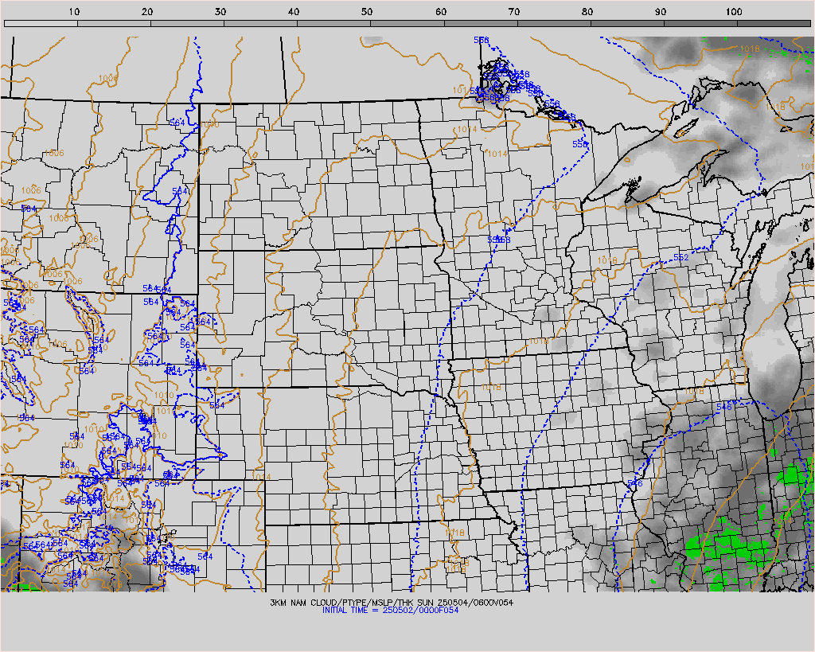Click the '100' cloud cover scale label
This screenshot has height=652, width=815.
733,11
